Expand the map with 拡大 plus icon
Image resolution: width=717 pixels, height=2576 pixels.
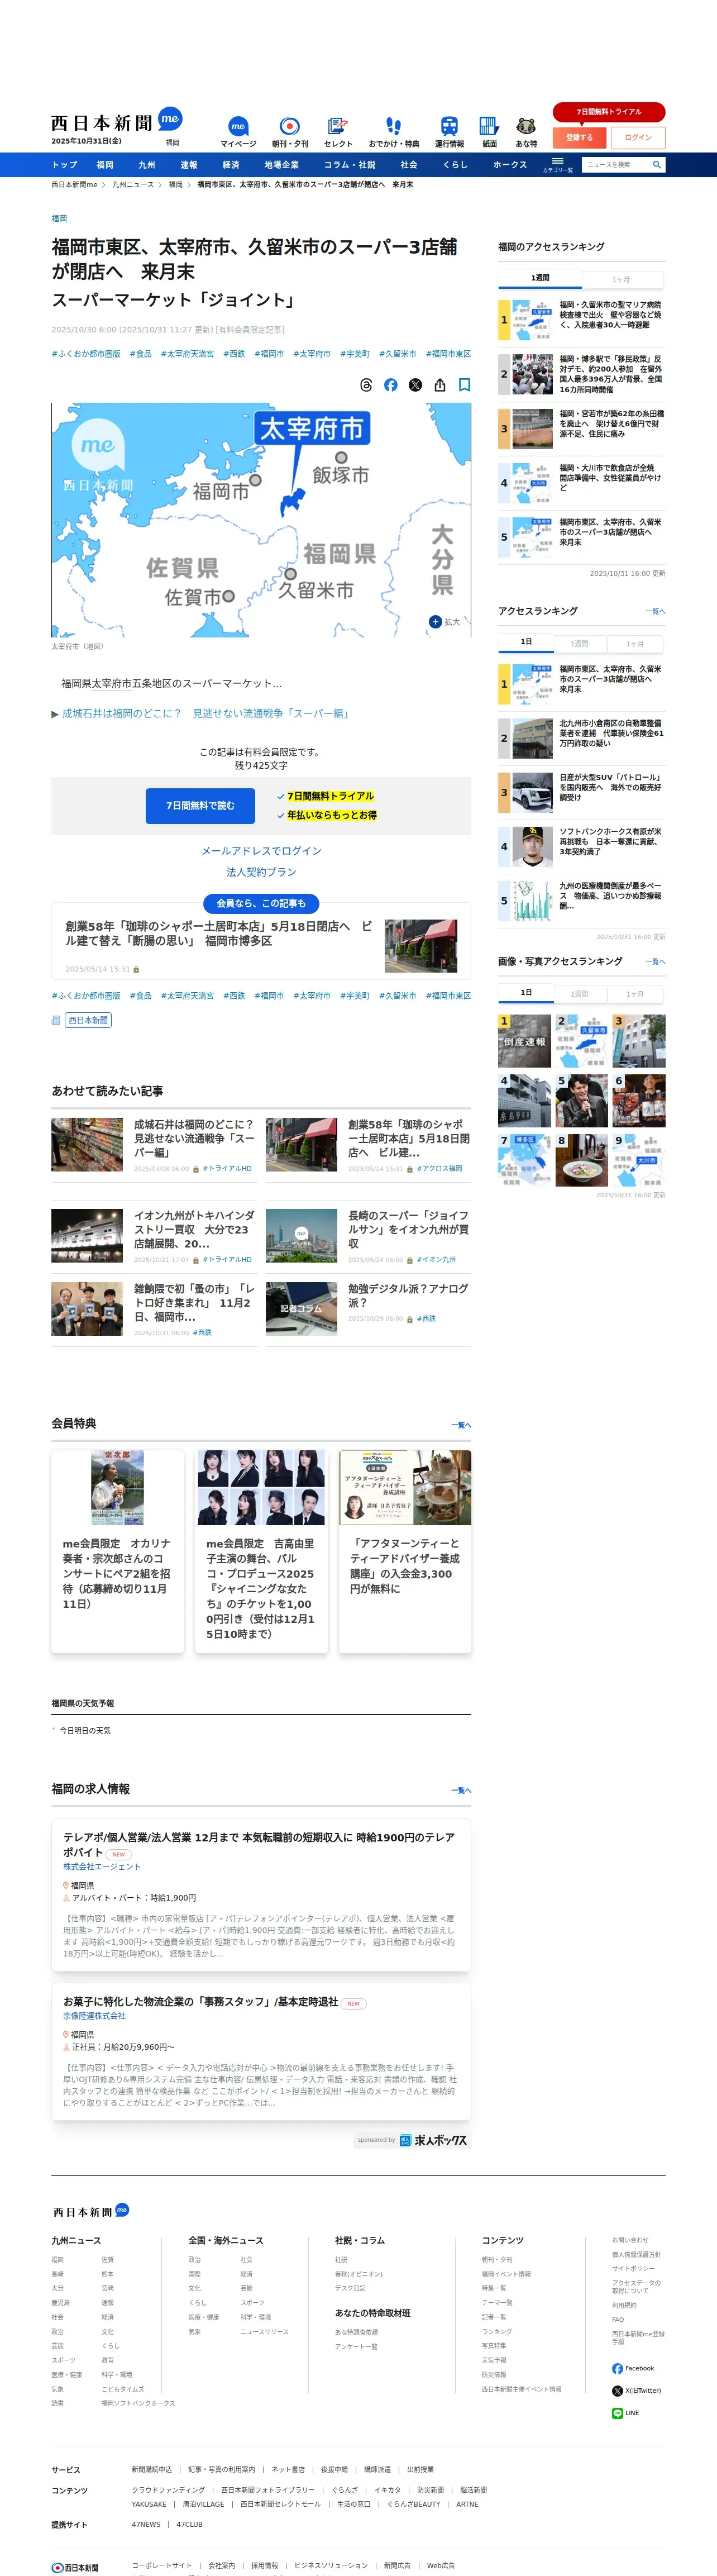445,622
